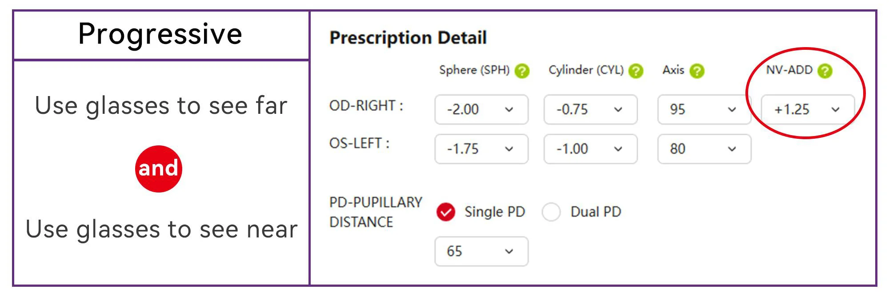The height and width of the screenshot is (297, 889).
Task: Select the Dual PD radio option
Action: tap(551, 212)
